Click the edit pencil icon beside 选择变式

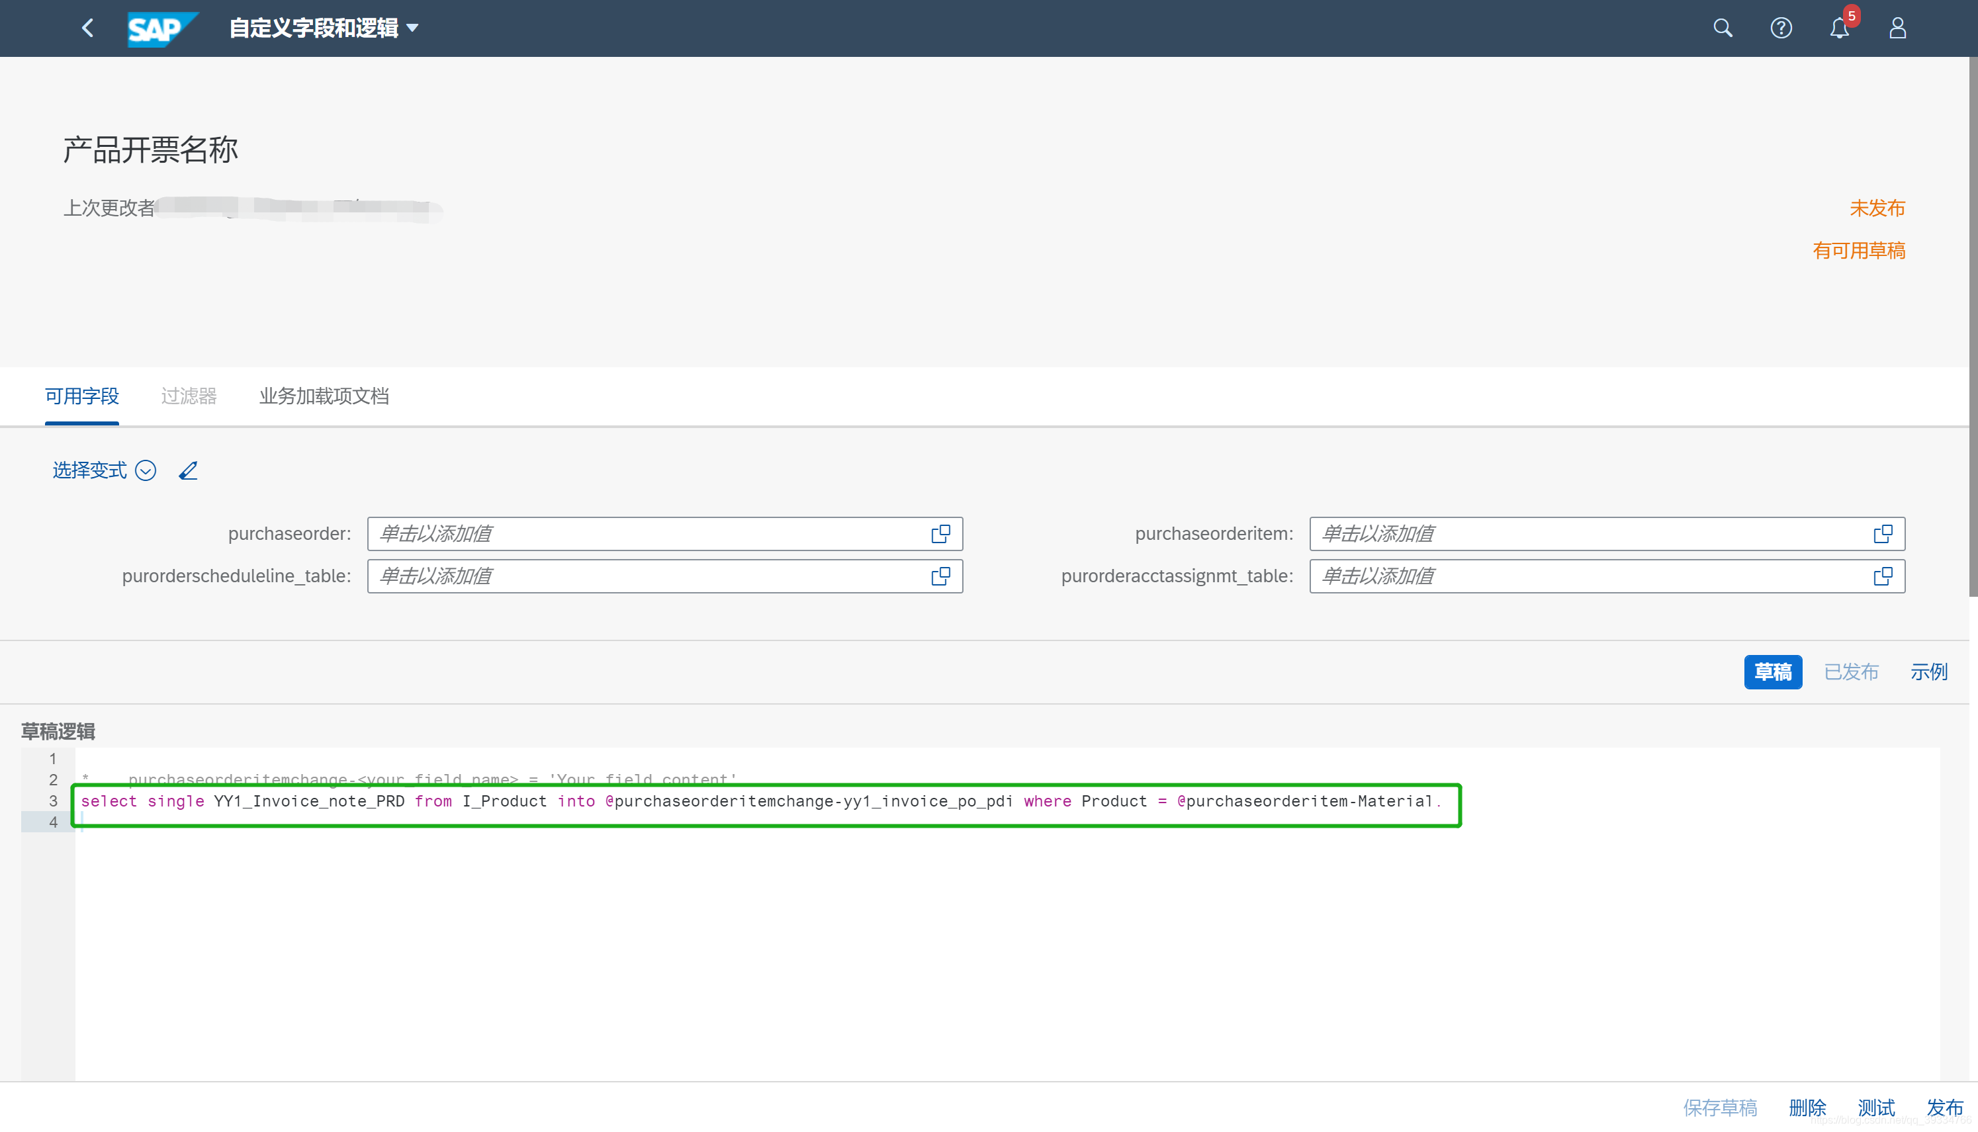pos(188,470)
